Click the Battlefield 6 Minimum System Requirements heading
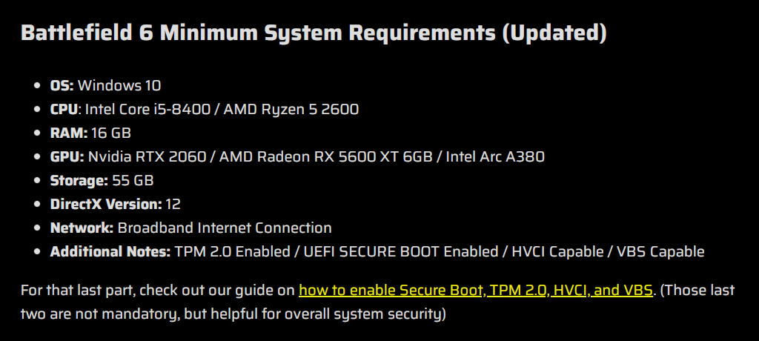Screen dimensions: 759x341 click(314, 34)
